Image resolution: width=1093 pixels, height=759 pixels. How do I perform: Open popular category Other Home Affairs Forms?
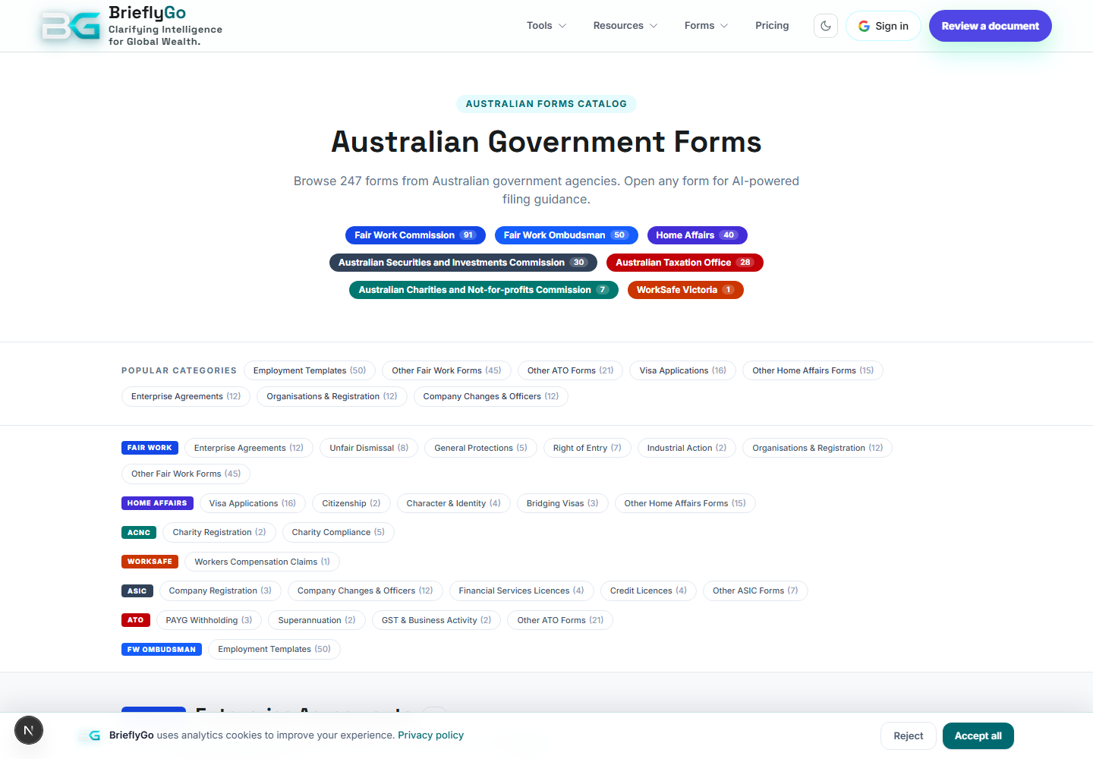813,370
